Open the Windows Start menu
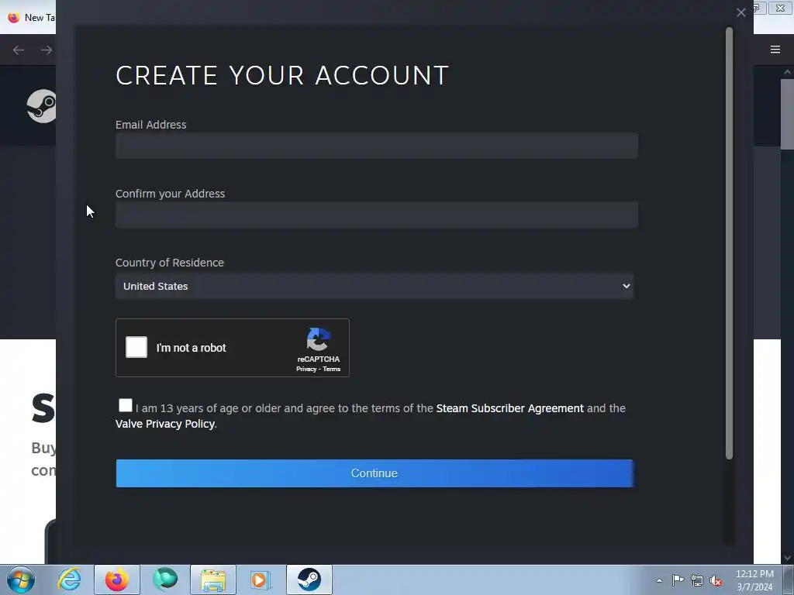Viewport: 794px width, 595px height. pos(20,580)
